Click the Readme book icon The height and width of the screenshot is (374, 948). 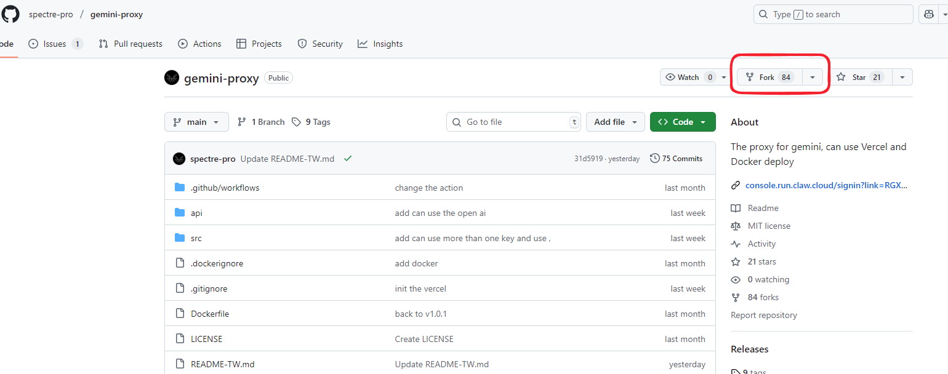pyautogui.click(x=736, y=208)
